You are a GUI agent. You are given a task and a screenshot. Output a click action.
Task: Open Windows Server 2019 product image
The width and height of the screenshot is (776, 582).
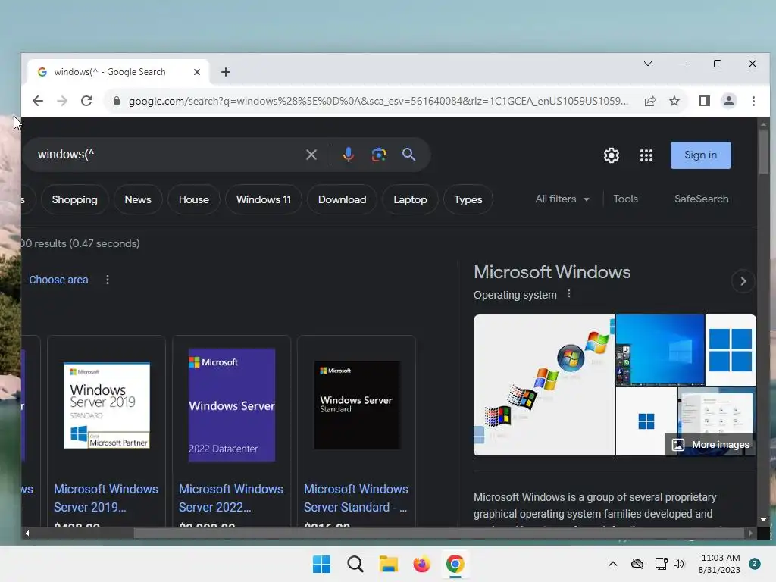click(x=106, y=406)
